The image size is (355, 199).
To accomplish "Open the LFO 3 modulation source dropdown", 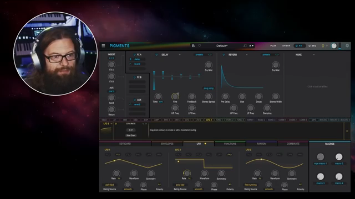I will click(x=111, y=124).
